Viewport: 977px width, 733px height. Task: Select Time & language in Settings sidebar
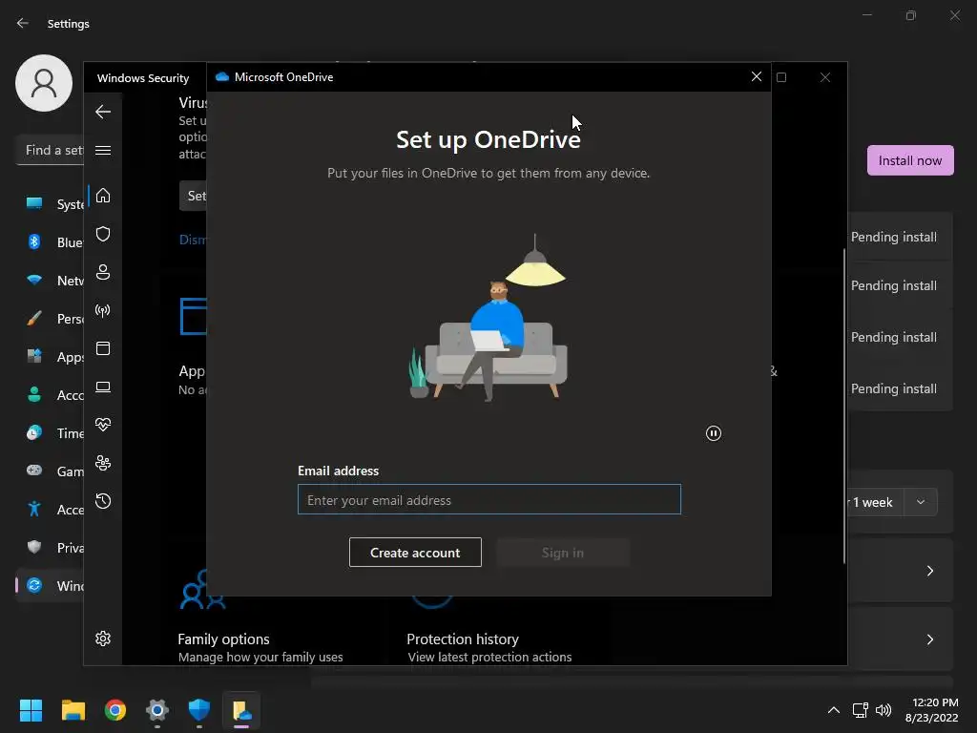pyautogui.click(x=52, y=433)
